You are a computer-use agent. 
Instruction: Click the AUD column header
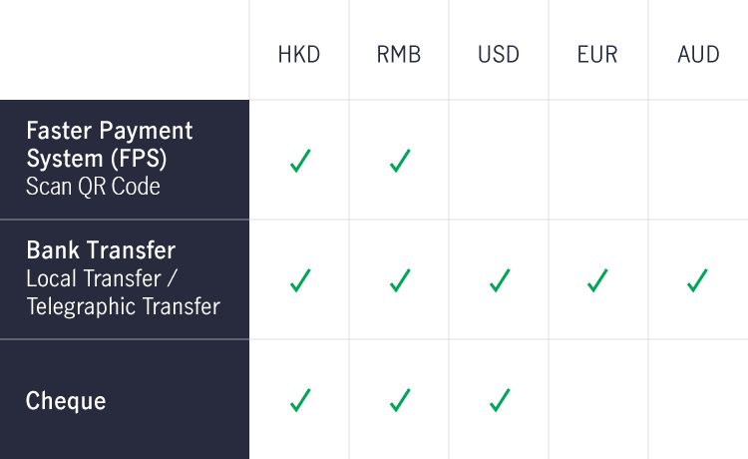tap(698, 55)
